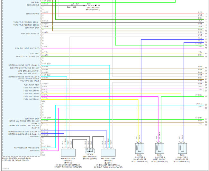Select THROTTLE POSITION SENS 1 label
The width and height of the screenshot is (209, 171).
26,22
